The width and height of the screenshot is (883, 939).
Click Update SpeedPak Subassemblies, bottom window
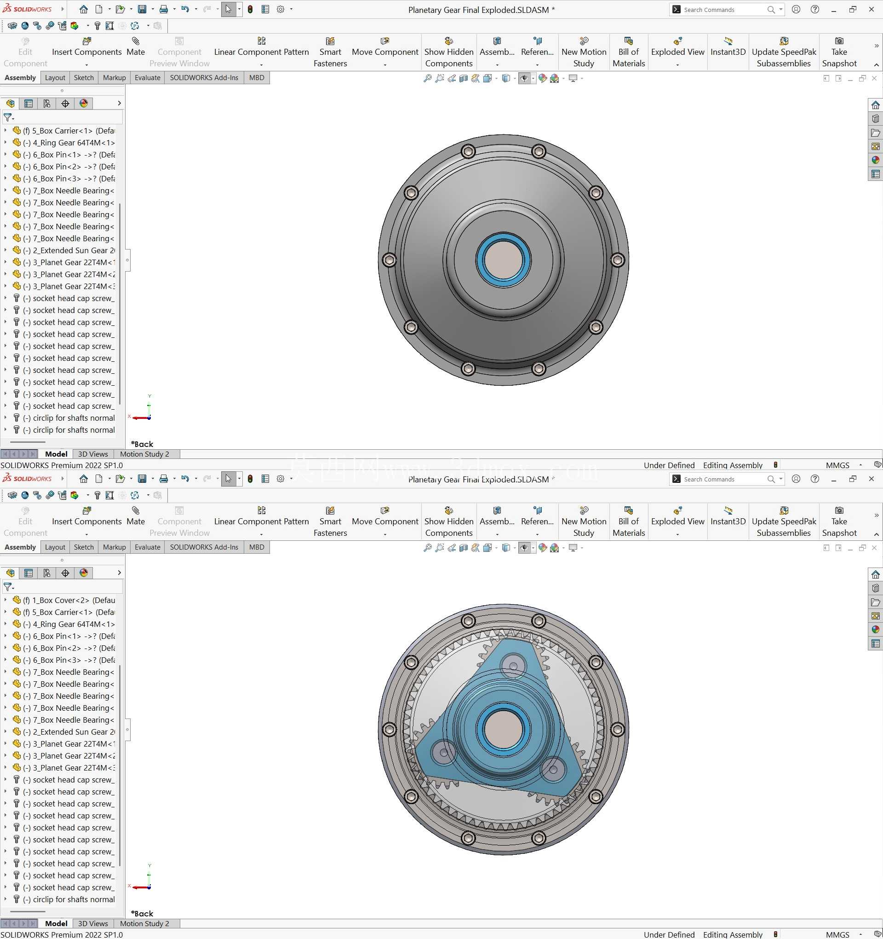783,522
